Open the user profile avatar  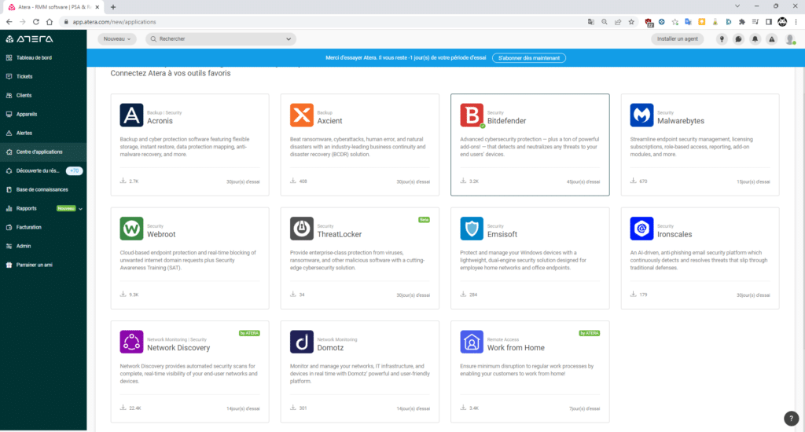(x=791, y=39)
